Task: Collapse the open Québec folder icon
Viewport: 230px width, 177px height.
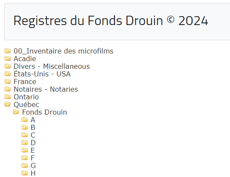Action: coord(8,104)
